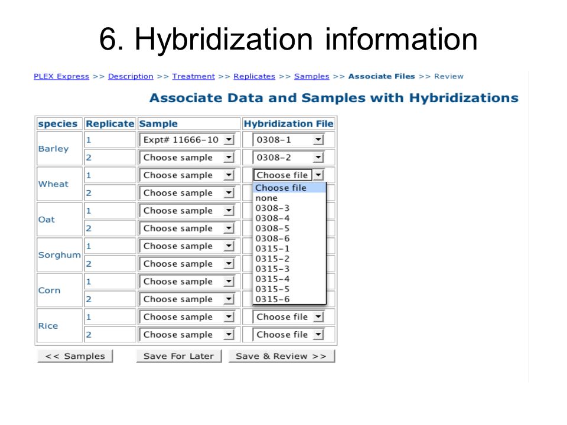
Task: Open Rice replicate 2 file dropdown
Action: (288, 335)
